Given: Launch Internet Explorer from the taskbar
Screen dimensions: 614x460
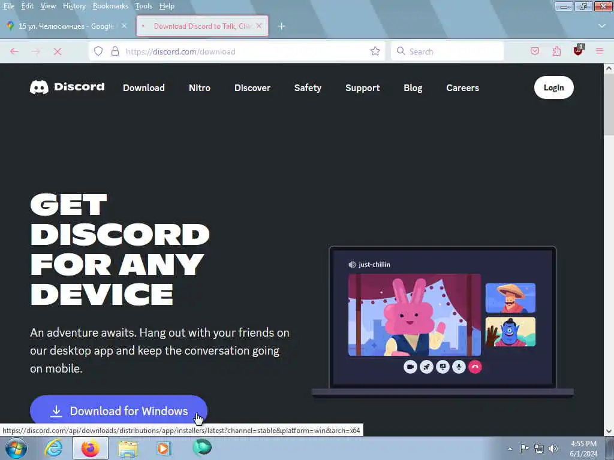Looking at the screenshot, I should 53,448.
